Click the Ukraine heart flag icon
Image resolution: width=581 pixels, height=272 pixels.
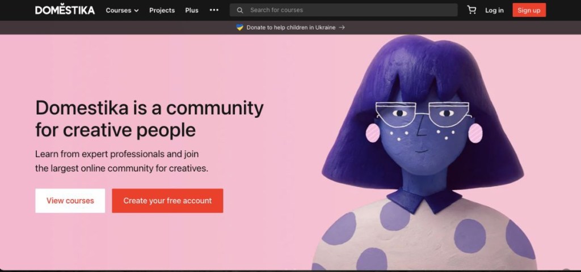tap(239, 27)
